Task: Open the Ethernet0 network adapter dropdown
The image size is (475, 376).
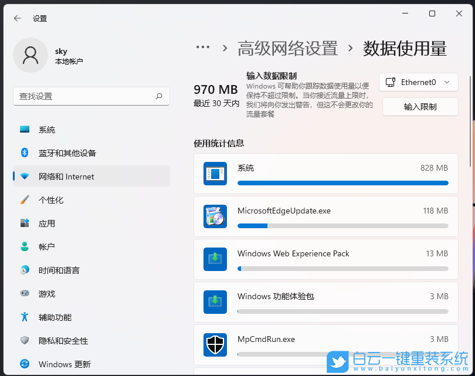Action: [418, 82]
